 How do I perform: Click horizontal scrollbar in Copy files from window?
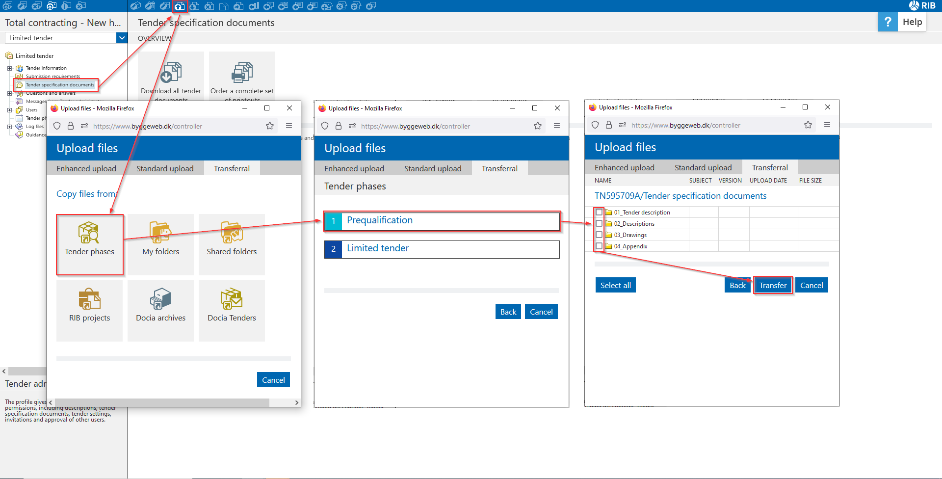[162, 402]
